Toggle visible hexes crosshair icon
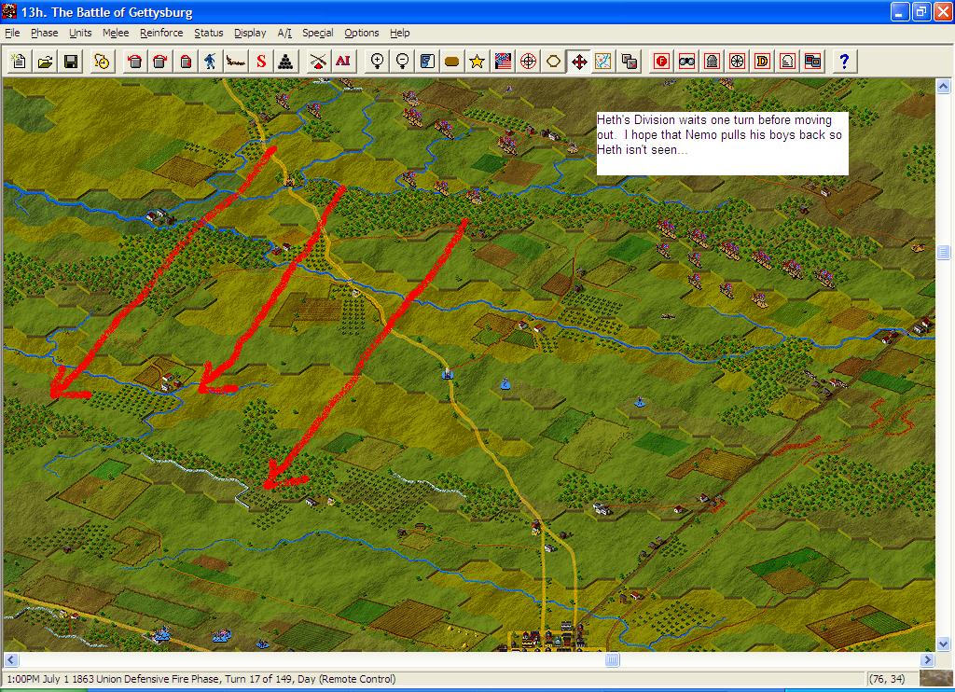Screen dimensions: 955x692 point(528,61)
